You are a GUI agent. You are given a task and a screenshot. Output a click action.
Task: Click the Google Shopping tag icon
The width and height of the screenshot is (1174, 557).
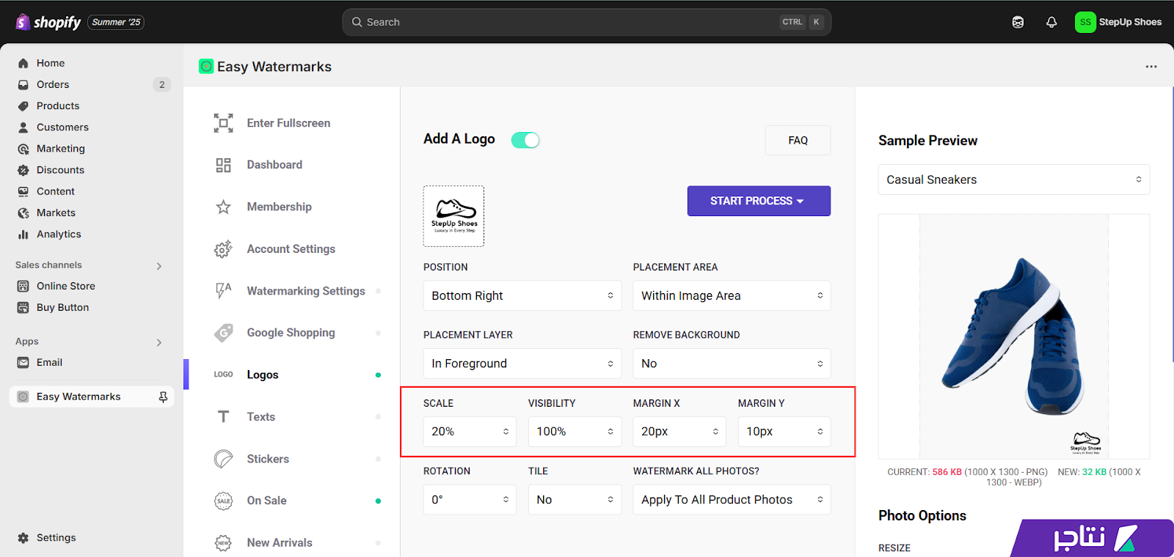223,333
